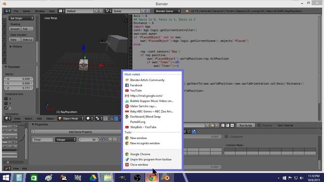Open the Info editor type selector icon
Screen dimensions: 324x182
(7, 11)
